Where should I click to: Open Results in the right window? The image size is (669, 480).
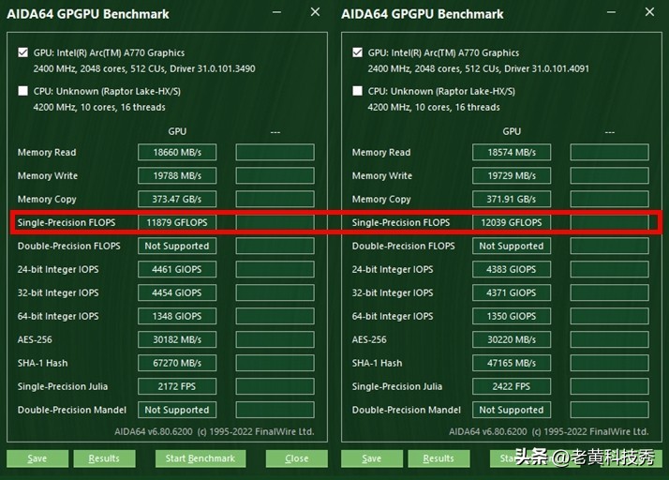439,458
